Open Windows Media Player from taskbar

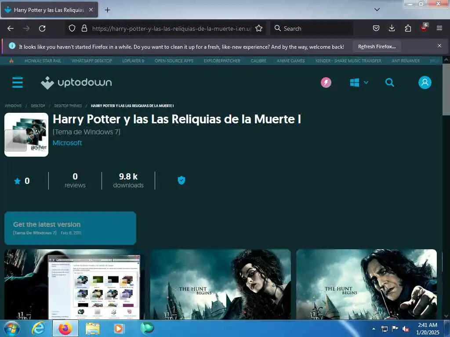click(119, 329)
